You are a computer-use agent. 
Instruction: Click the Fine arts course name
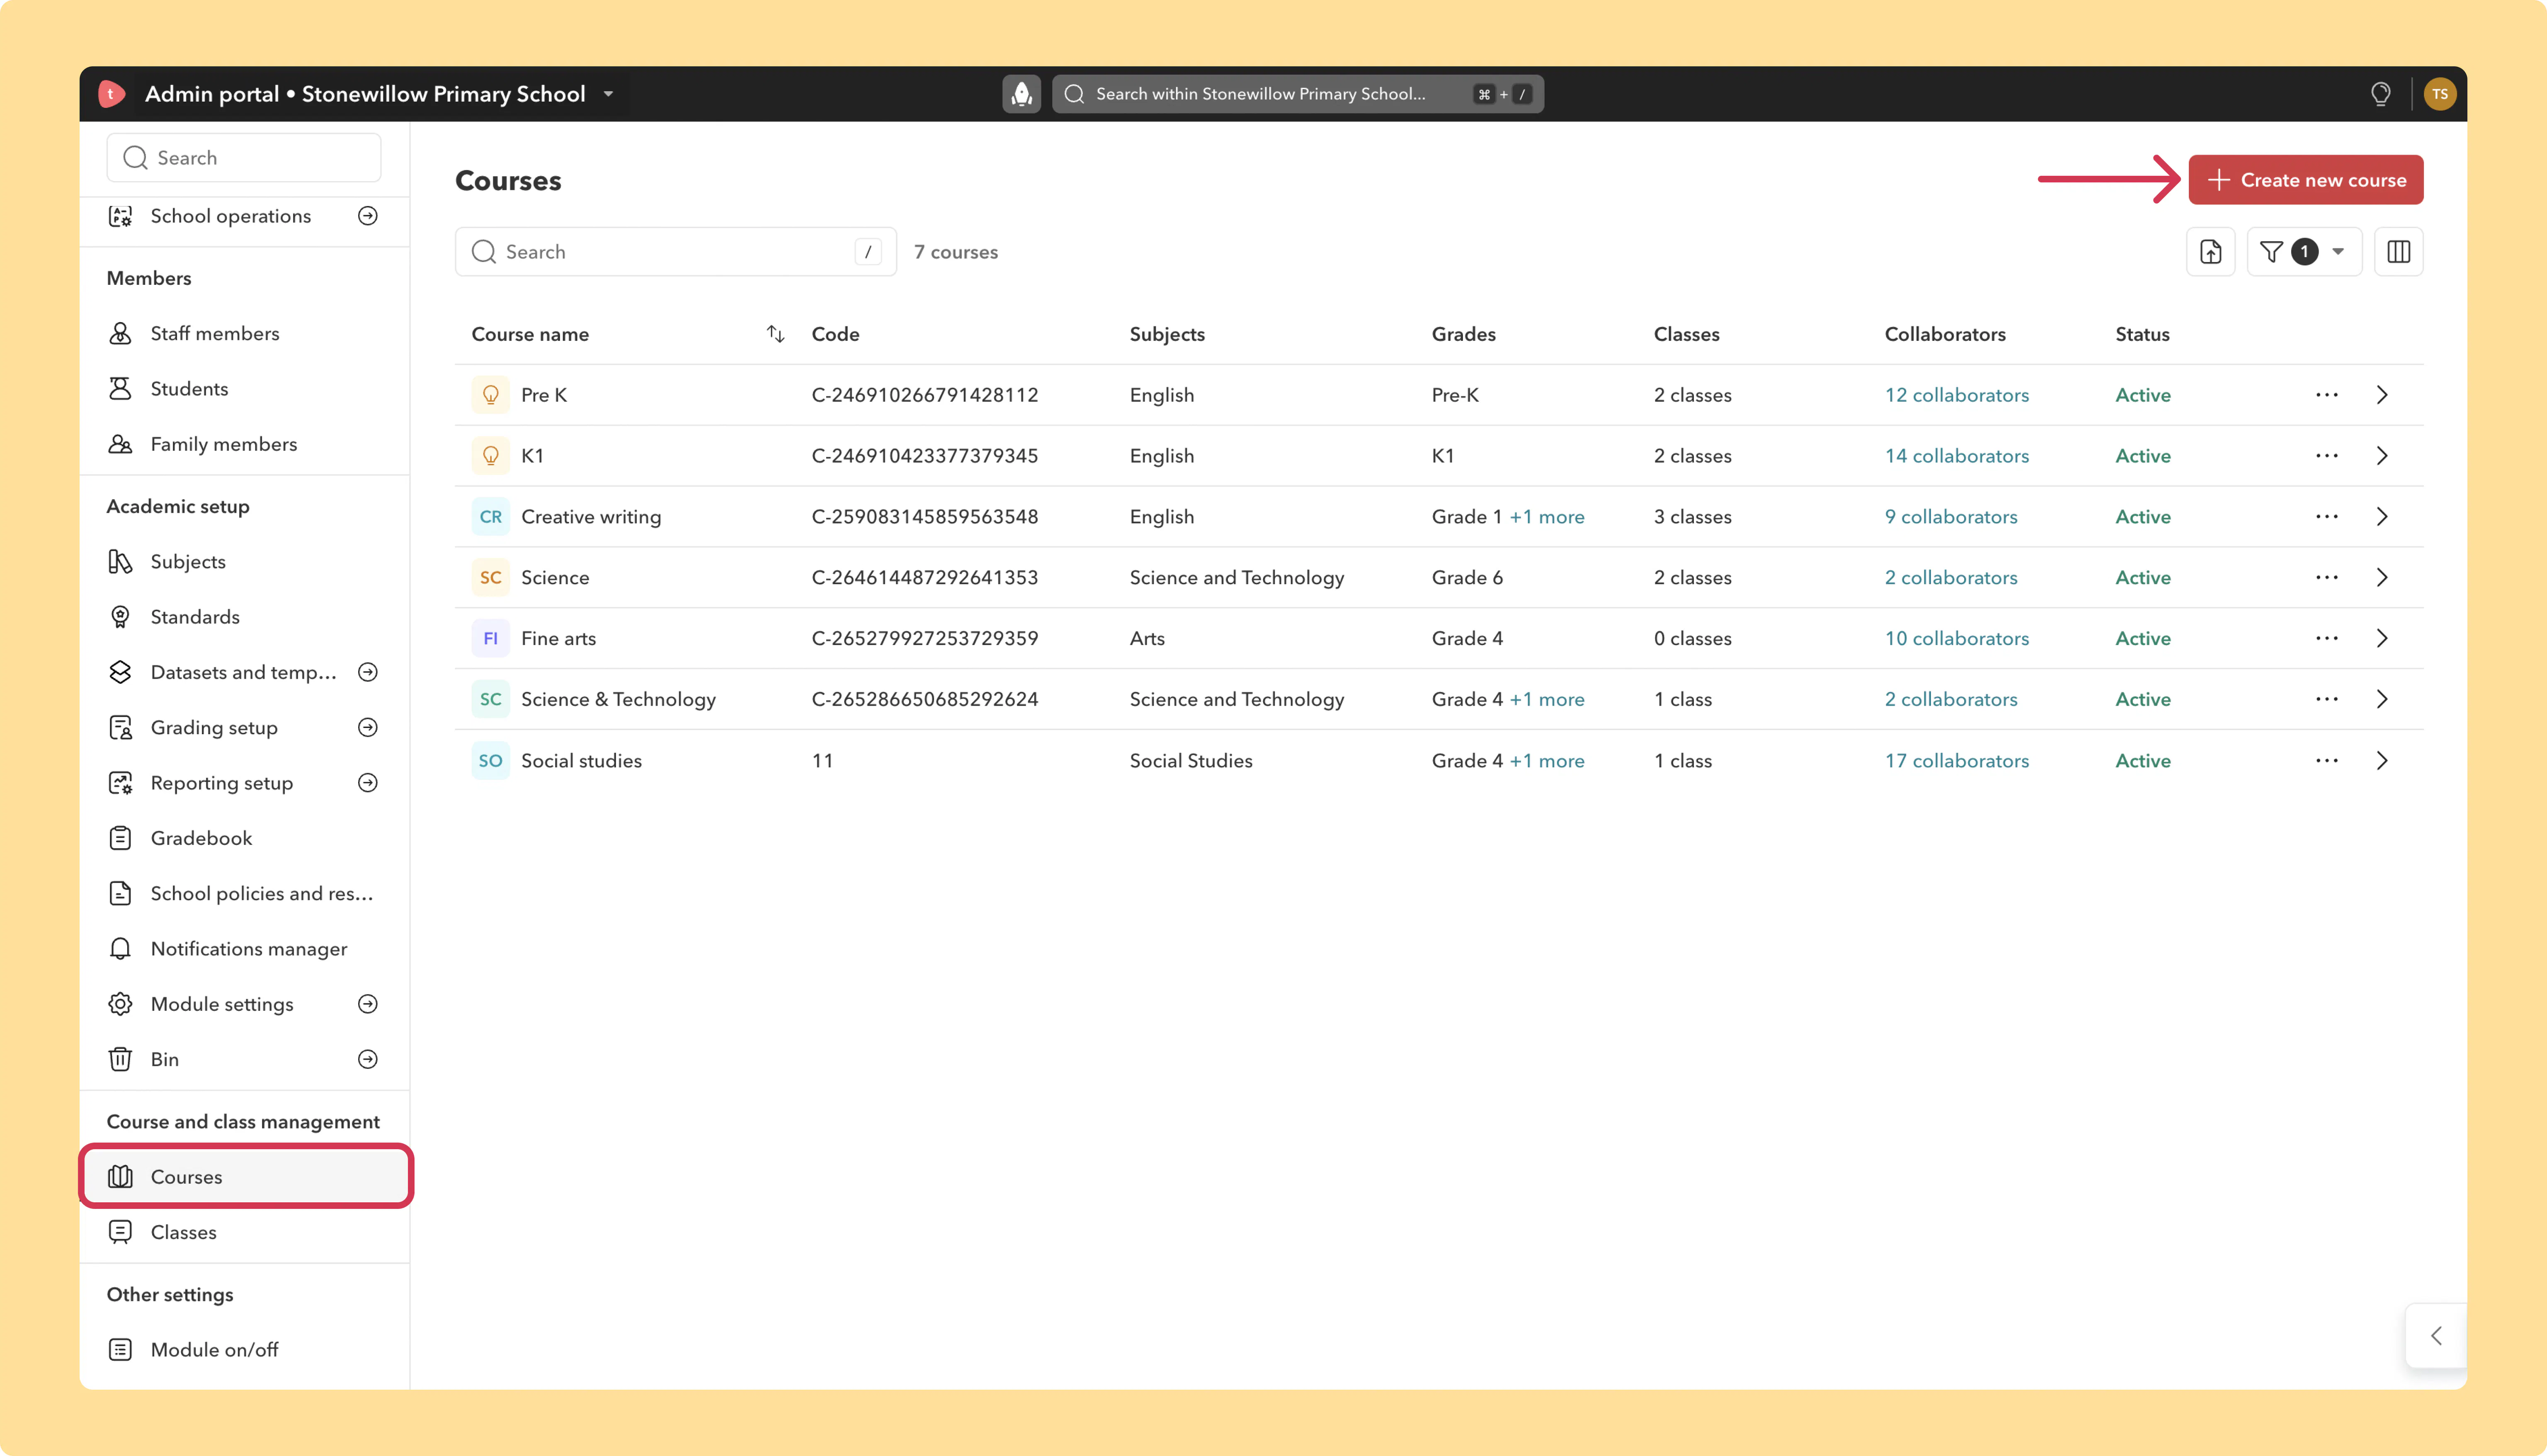coord(558,638)
